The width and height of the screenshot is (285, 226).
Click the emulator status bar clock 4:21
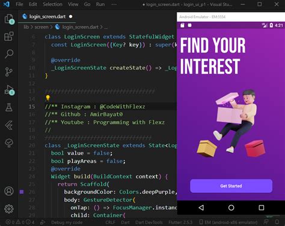click(x=279, y=25)
